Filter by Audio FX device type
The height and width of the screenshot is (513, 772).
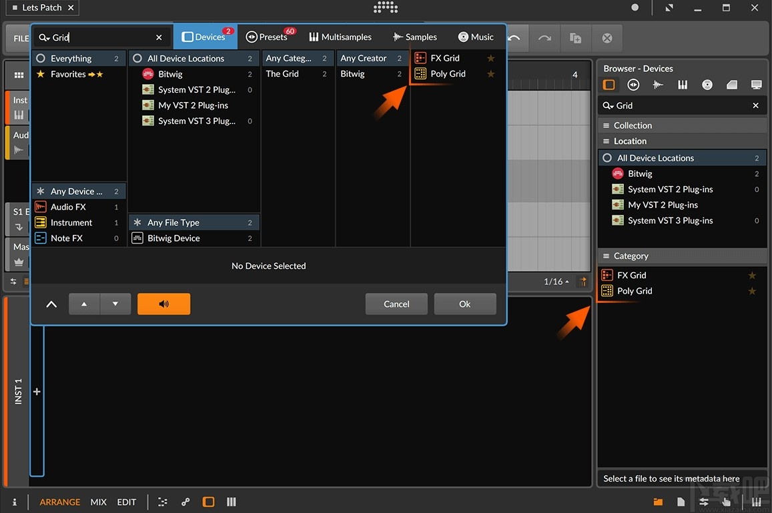79,207
